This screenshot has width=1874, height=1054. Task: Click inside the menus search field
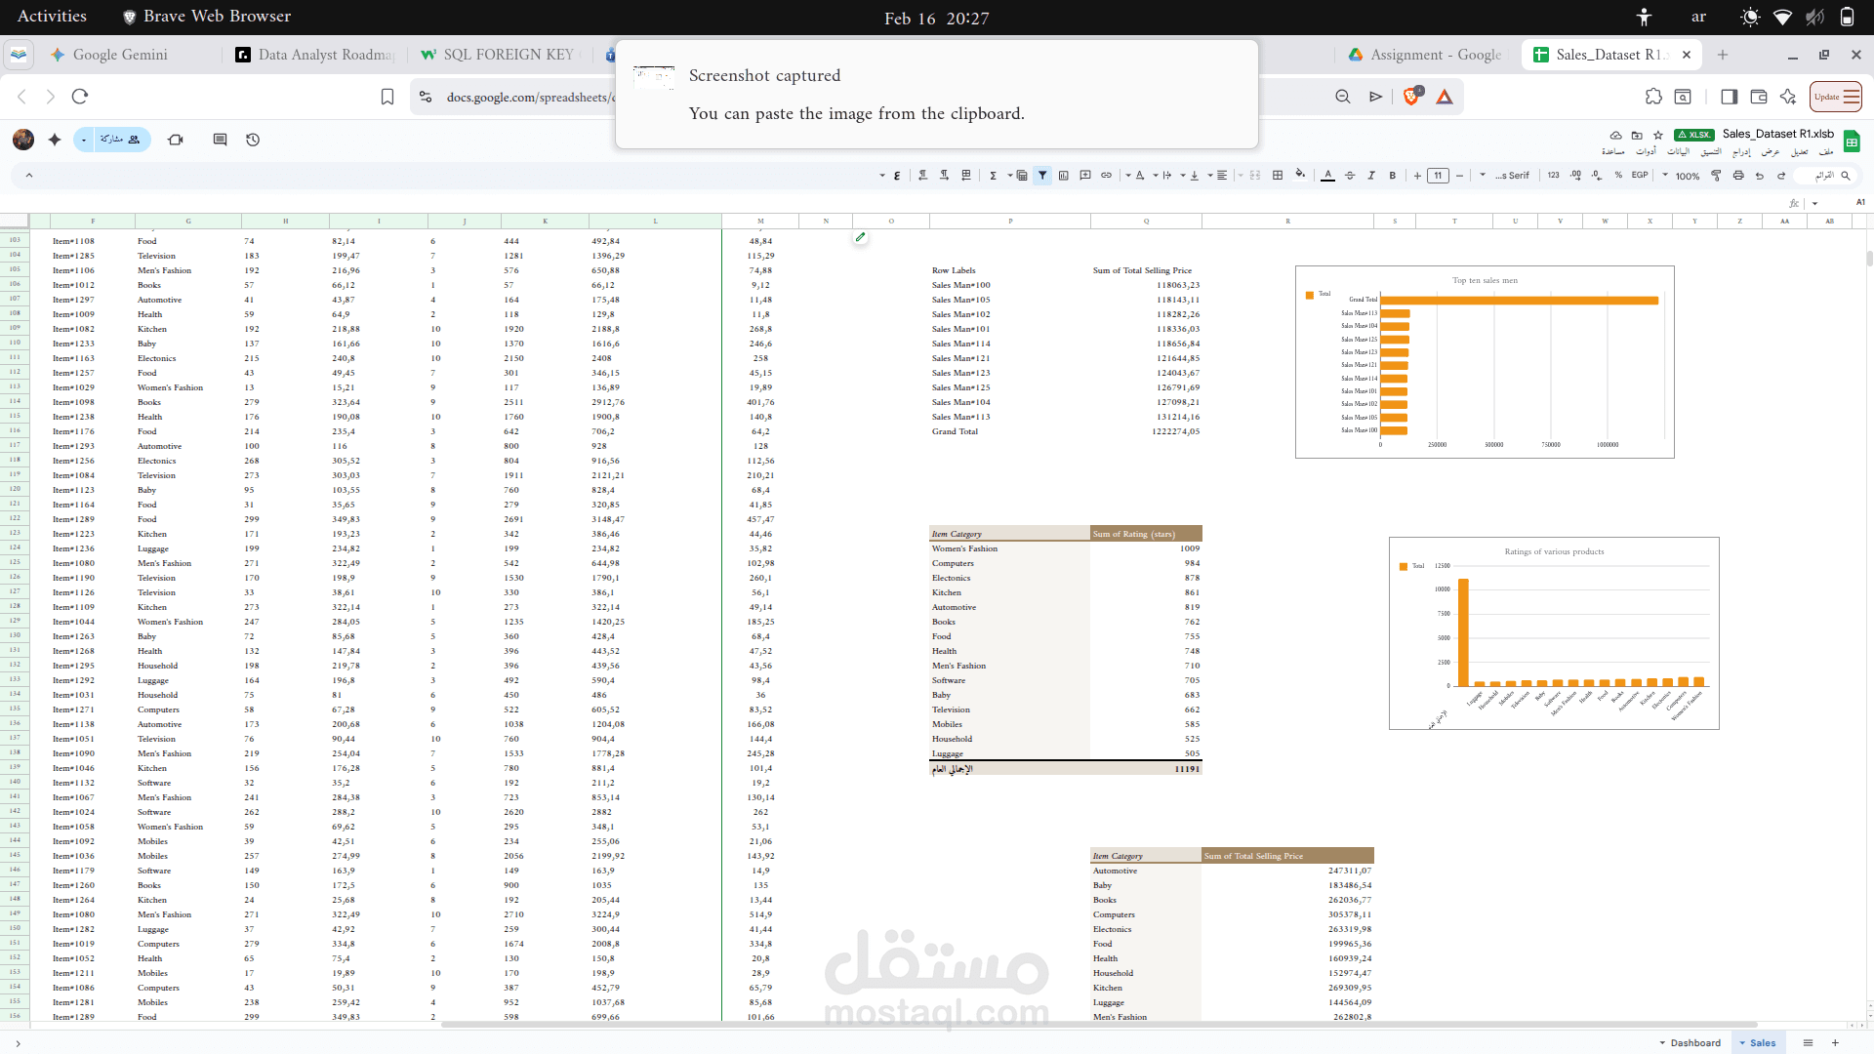[x=1827, y=176]
